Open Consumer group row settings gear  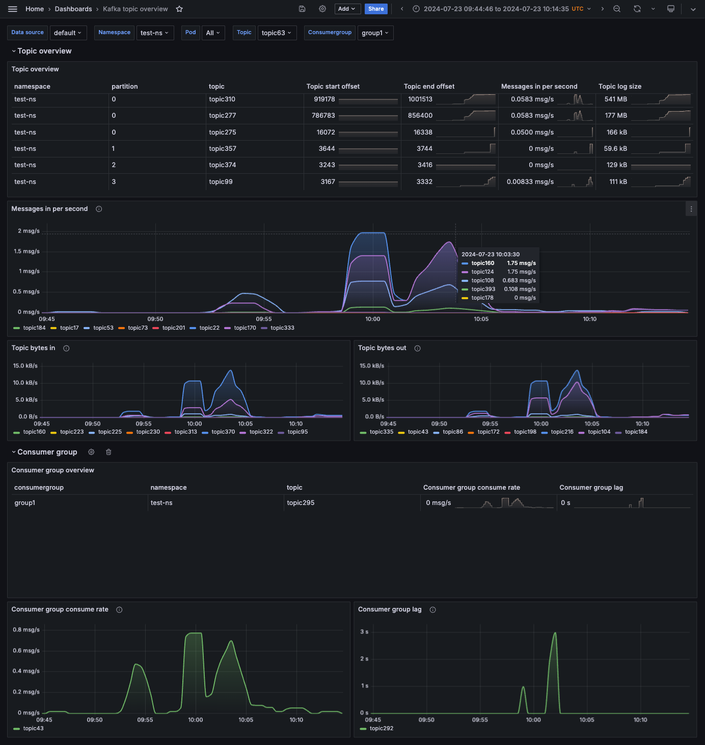pos(91,452)
